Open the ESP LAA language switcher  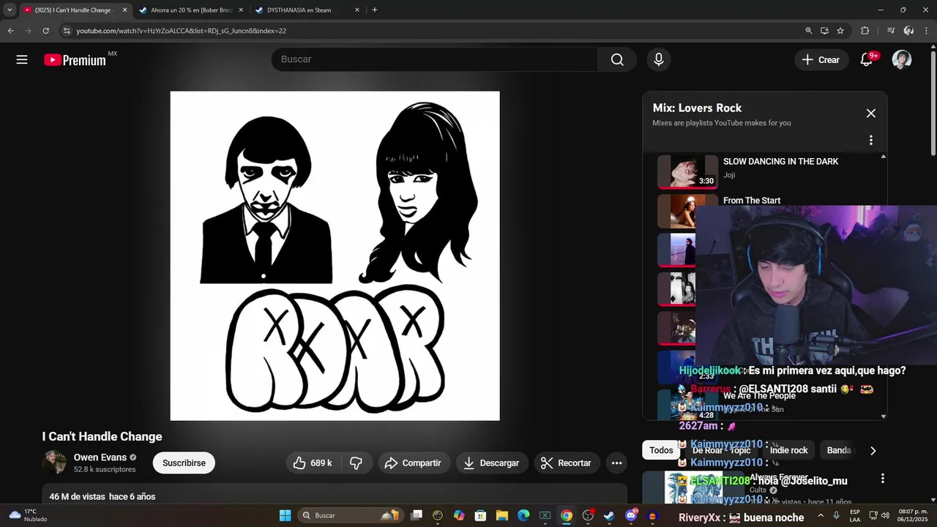855,516
